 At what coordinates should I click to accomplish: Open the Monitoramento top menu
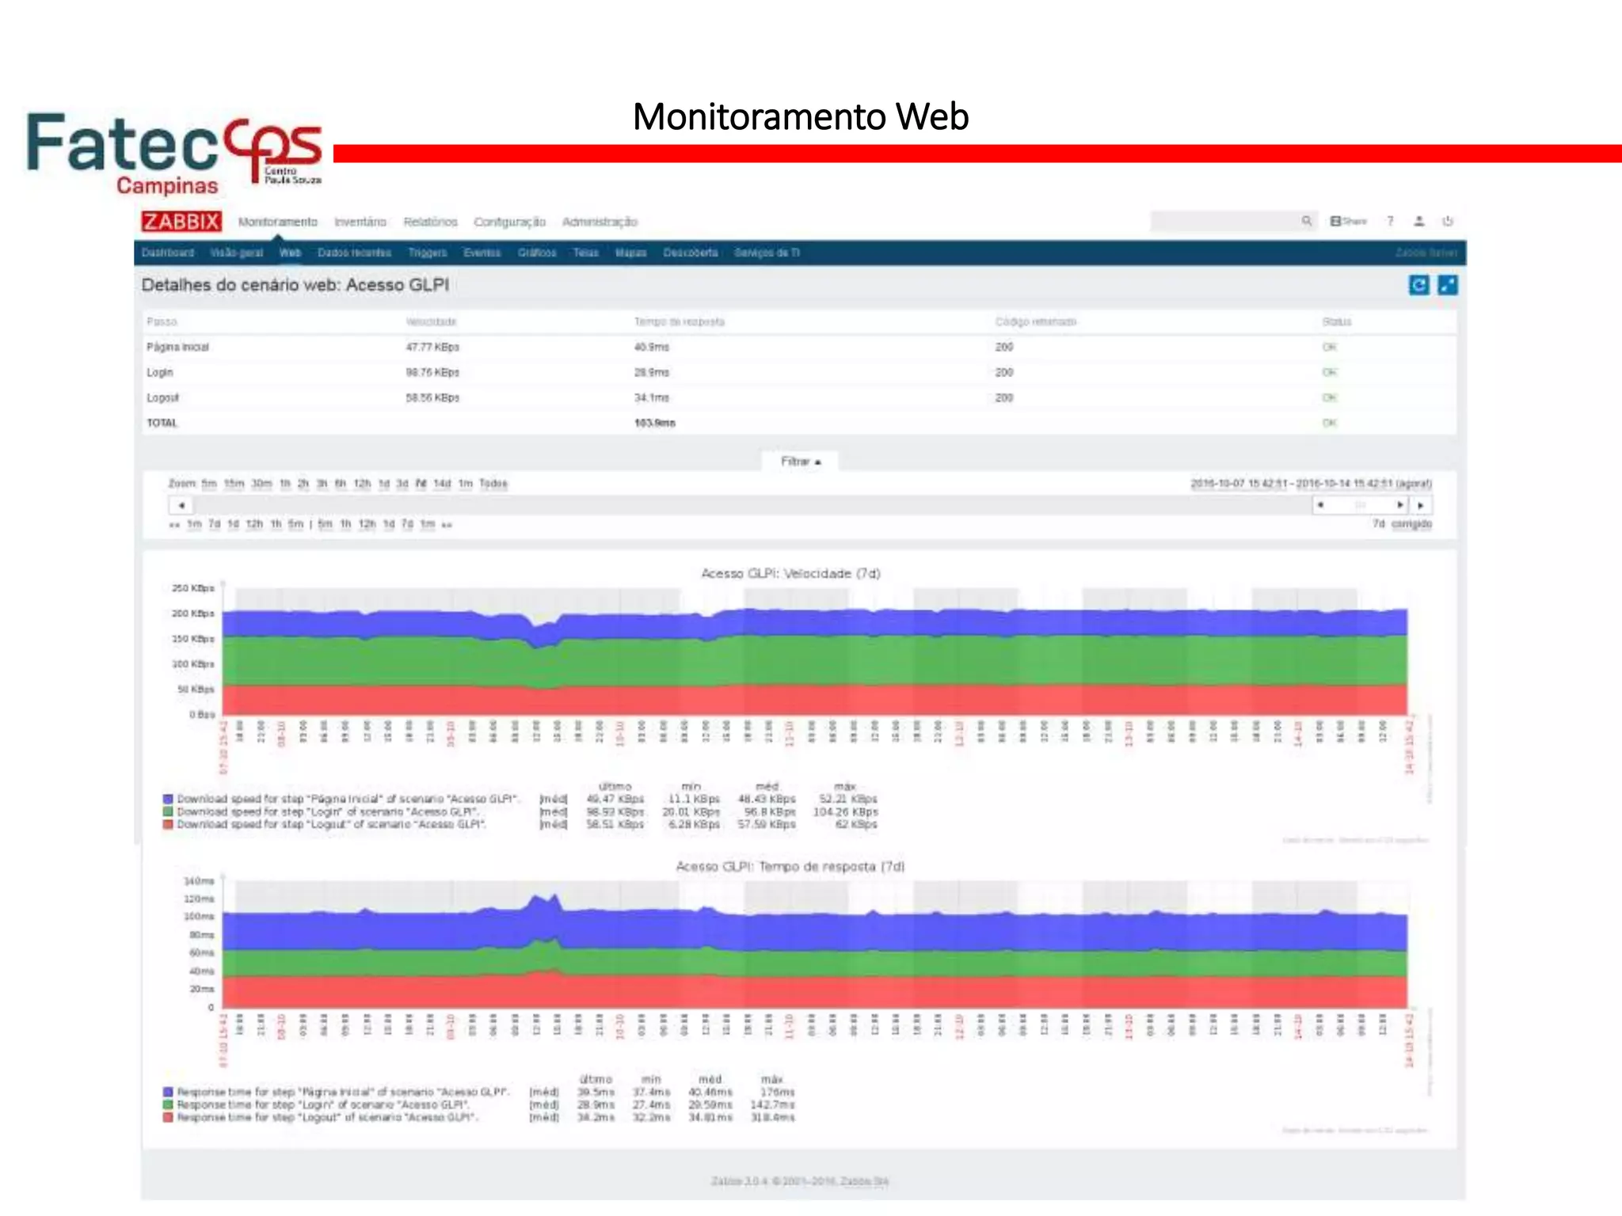(277, 222)
